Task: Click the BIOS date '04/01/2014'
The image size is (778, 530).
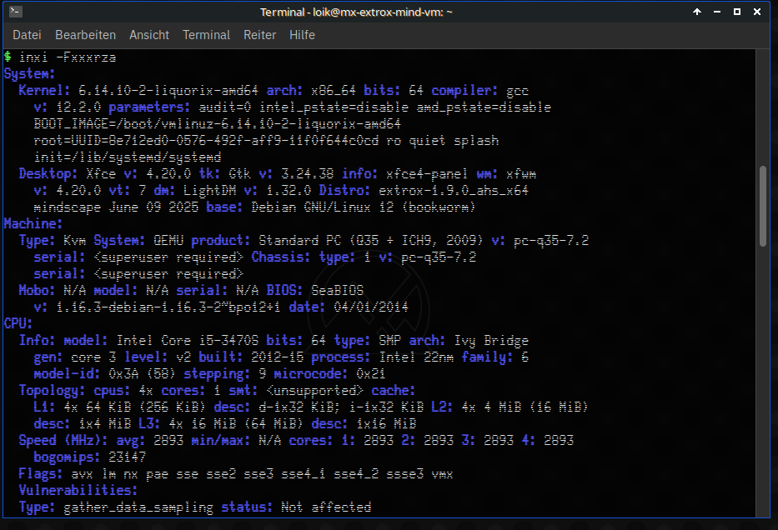Action: pos(370,307)
